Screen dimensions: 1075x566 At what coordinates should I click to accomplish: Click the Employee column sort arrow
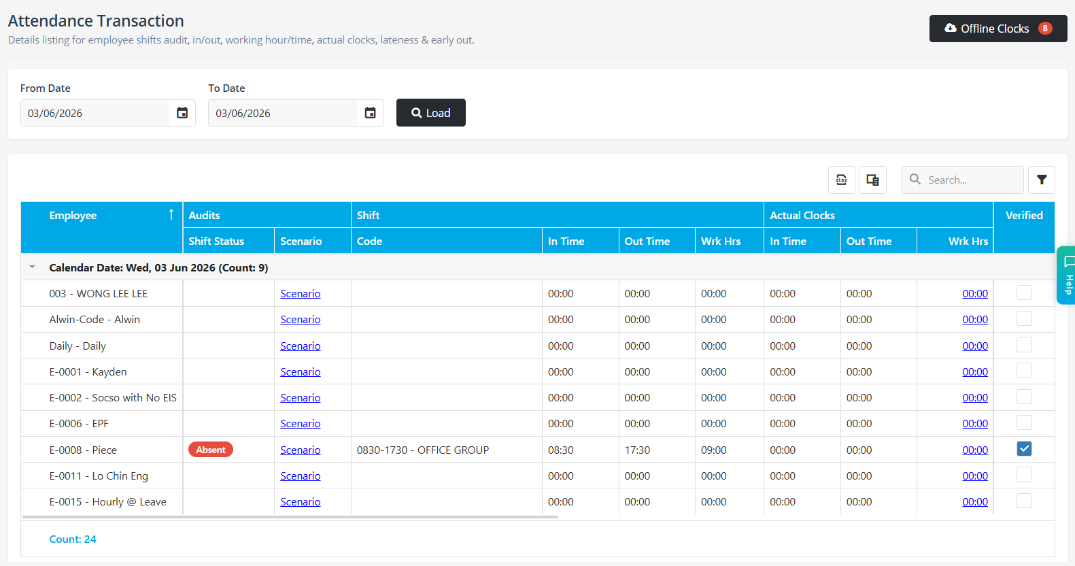(x=171, y=215)
